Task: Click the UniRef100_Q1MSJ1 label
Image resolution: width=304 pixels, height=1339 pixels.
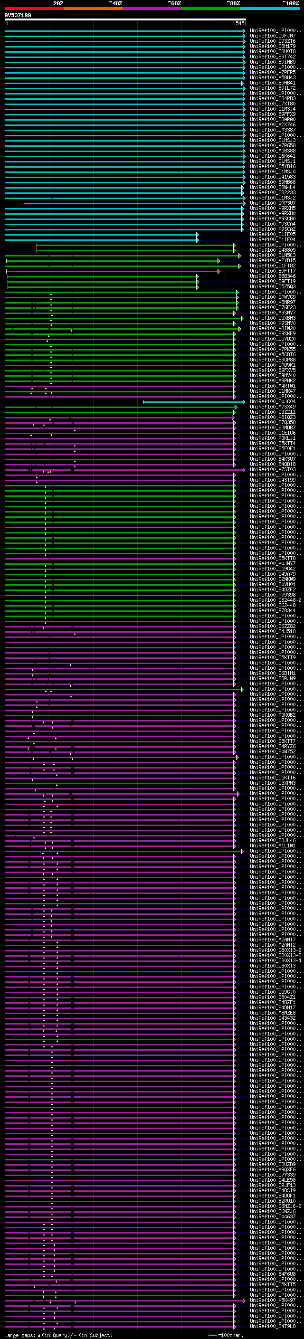Action: coord(273,161)
